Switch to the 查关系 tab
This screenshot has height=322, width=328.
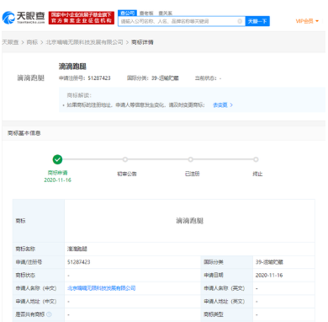(x=166, y=13)
